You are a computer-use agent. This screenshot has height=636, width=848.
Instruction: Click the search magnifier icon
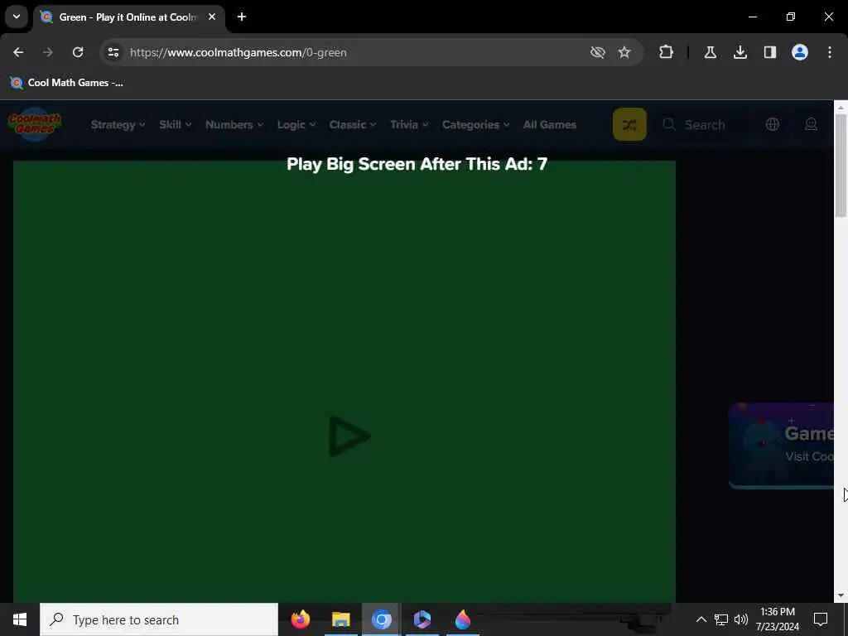[x=669, y=124]
